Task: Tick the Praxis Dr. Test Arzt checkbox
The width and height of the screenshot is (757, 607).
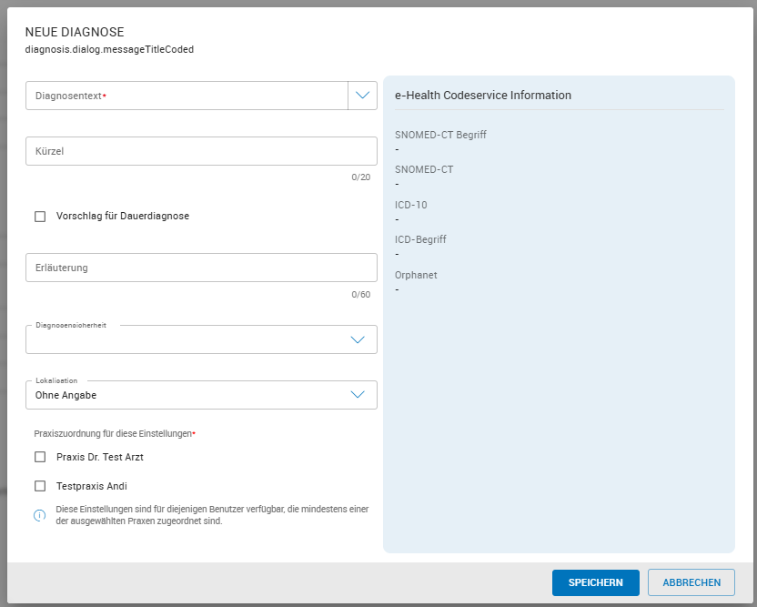Action: [40, 457]
